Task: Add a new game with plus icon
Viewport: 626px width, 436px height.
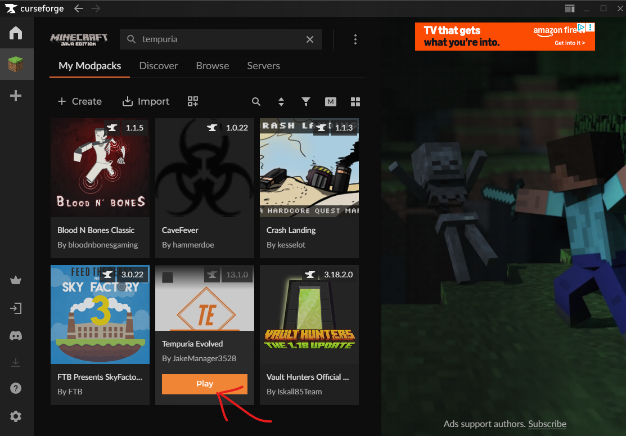Action: pyautogui.click(x=16, y=96)
